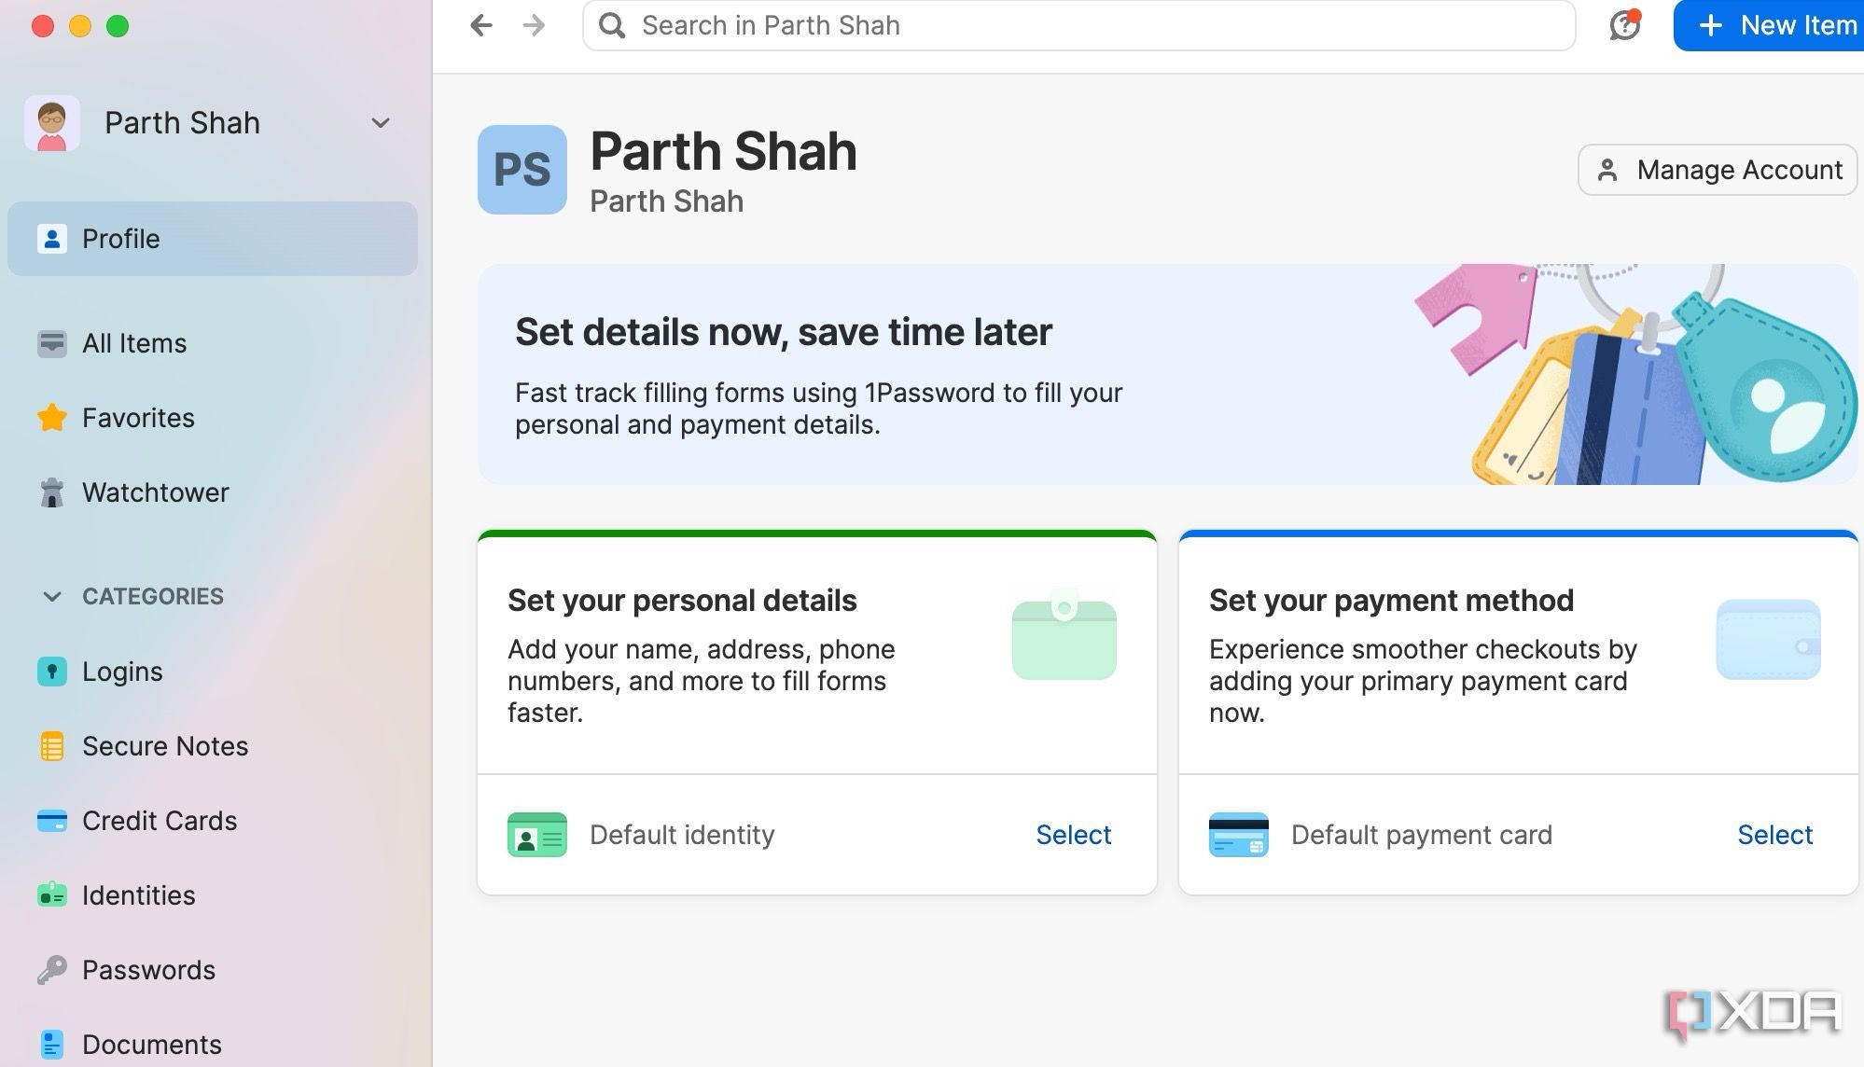Go forward with the right arrow
This screenshot has height=1067, width=1864.
click(534, 25)
